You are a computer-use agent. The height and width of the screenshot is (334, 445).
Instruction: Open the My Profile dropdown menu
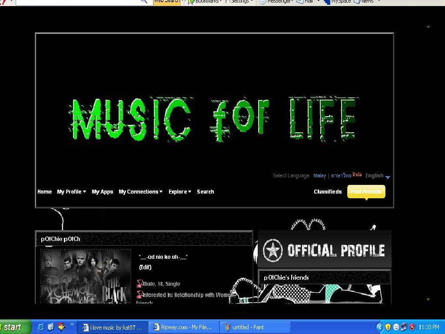tap(72, 192)
